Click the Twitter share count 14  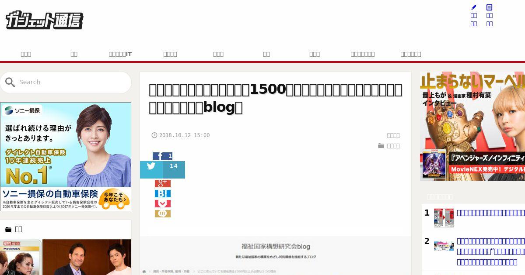pos(174,166)
